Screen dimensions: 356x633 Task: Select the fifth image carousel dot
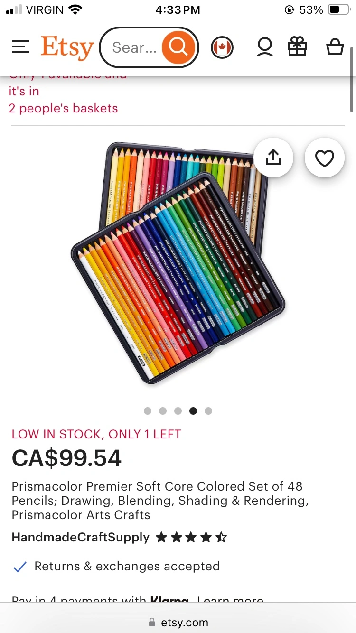[x=208, y=411]
